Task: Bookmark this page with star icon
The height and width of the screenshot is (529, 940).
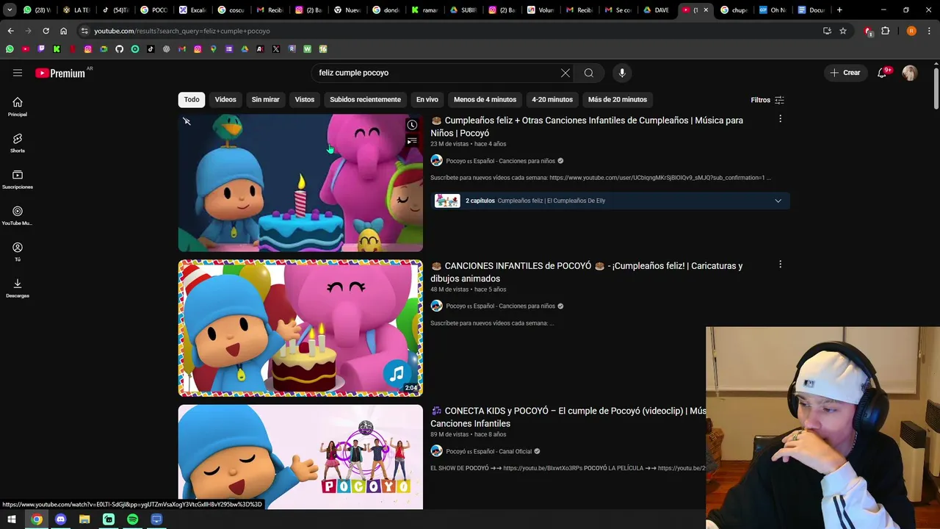Action: 843,31
